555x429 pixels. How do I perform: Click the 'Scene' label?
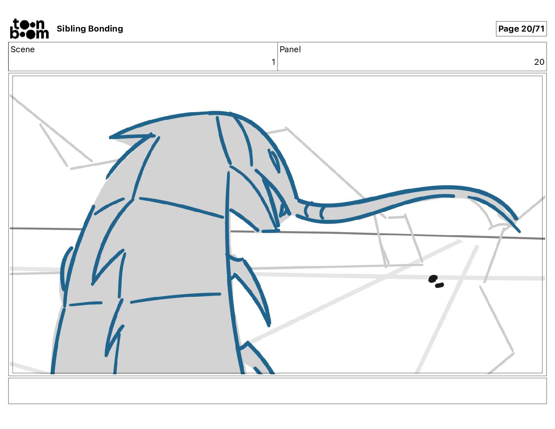pyautogui.click(x=22, y=49)
